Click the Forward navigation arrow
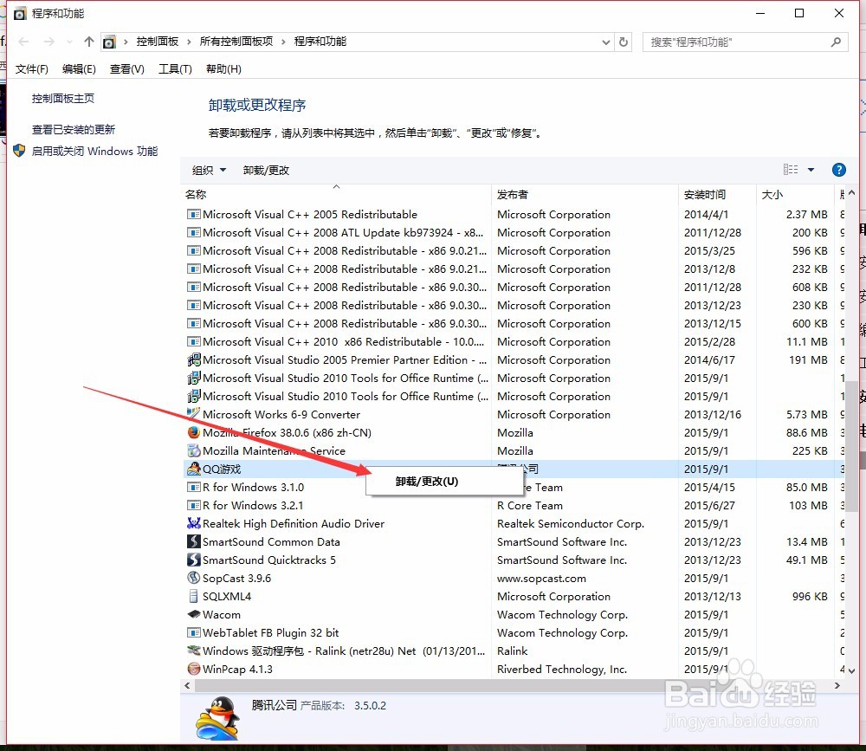 click(49, 42)
